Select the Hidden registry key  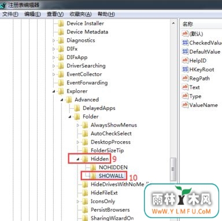[99, 159]
